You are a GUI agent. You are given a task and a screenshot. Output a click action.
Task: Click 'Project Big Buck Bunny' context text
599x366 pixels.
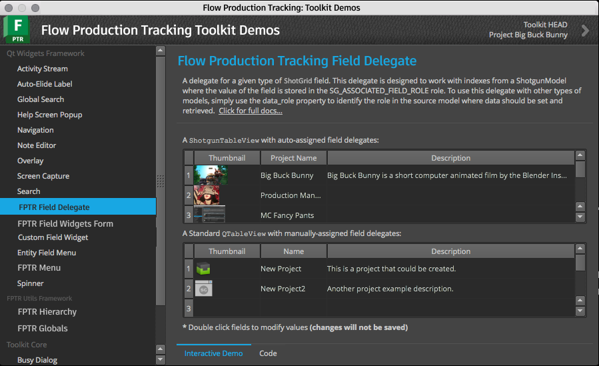528,35
